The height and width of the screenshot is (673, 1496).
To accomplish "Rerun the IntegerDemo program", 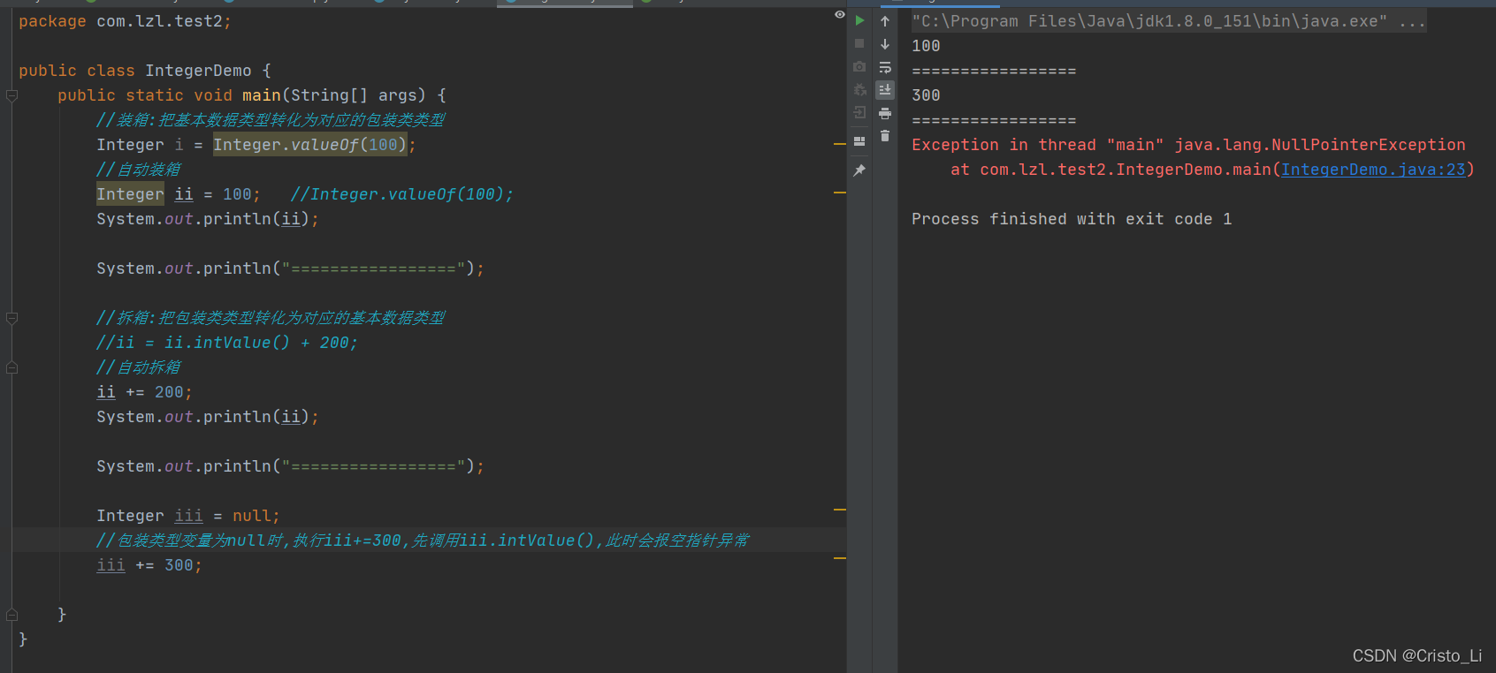I will tap(859, 20).
